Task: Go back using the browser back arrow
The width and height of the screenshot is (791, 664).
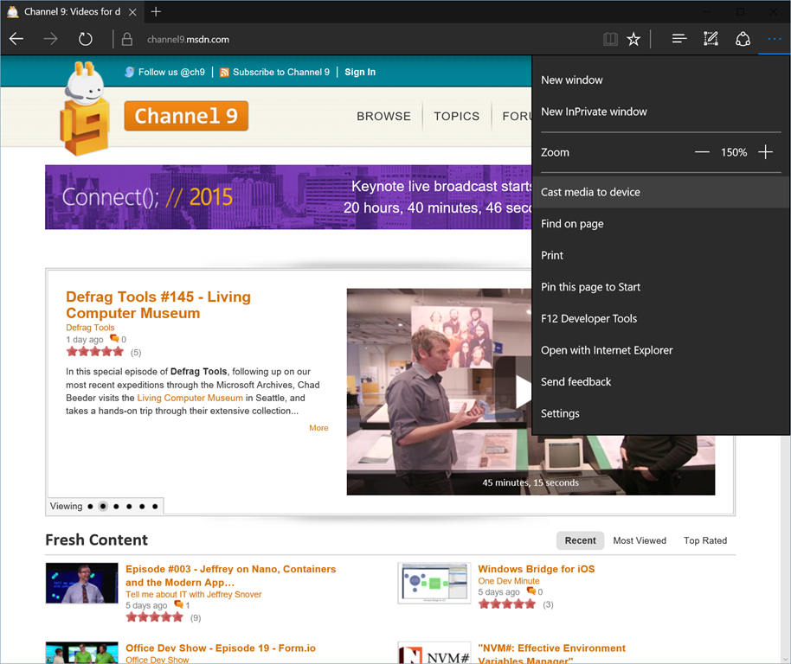Action: pos(16,39)
